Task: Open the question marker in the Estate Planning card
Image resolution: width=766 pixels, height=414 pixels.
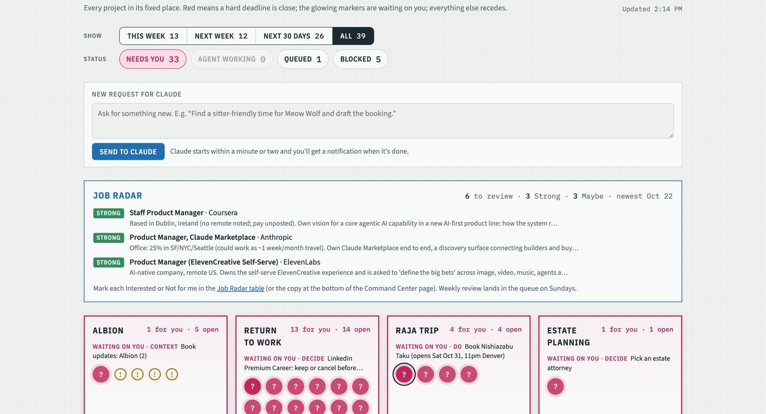Action: tap(555, 386)
